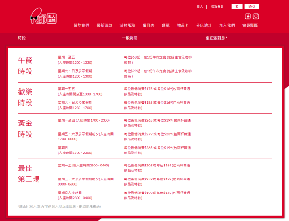Open the 禮品卡 menu
This screenshot has width=289, height=221.
click(x=183, y=25)
